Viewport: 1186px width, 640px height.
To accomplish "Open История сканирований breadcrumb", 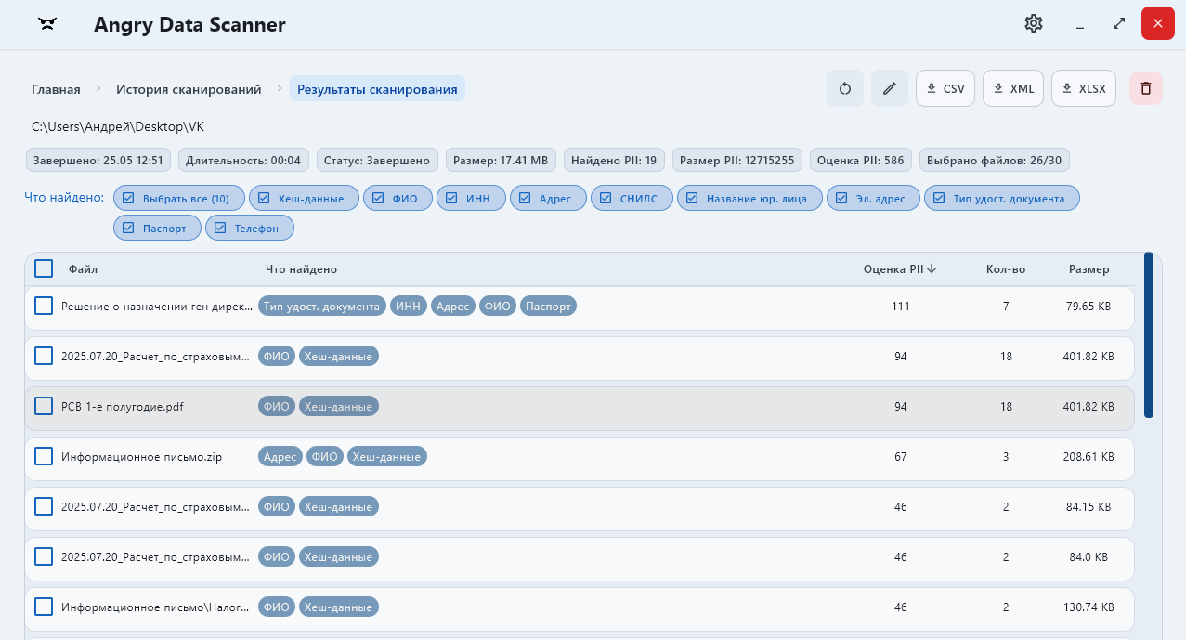I will [189, 89].
